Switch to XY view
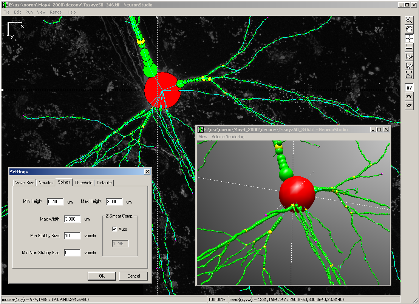419x304 pixels. click(x=409, y=88)
